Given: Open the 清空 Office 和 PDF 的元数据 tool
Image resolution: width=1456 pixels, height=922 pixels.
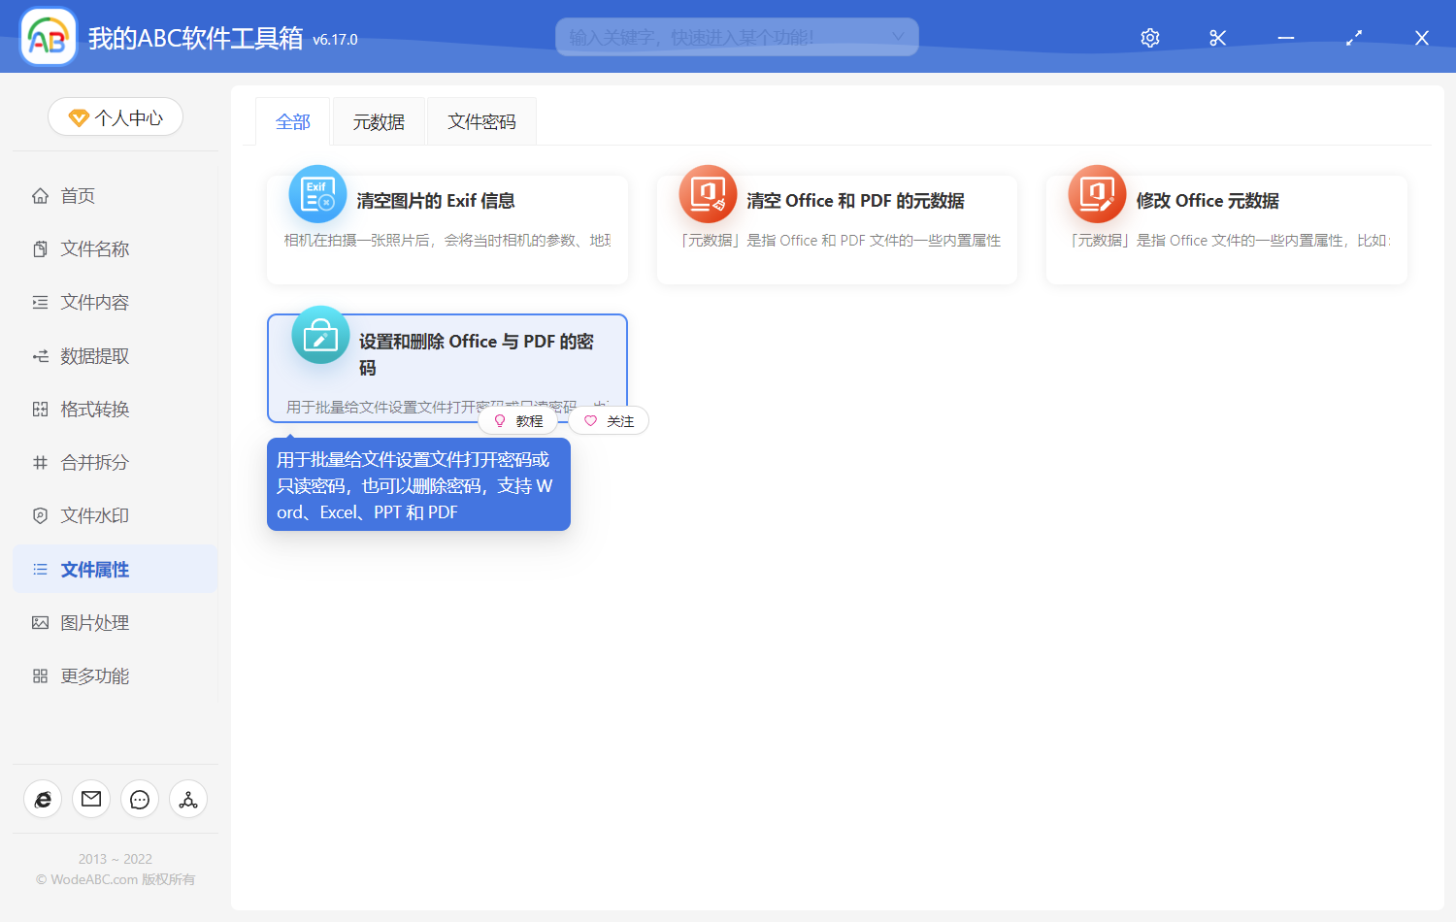Looking at the screenshot, I should point(837,201).
